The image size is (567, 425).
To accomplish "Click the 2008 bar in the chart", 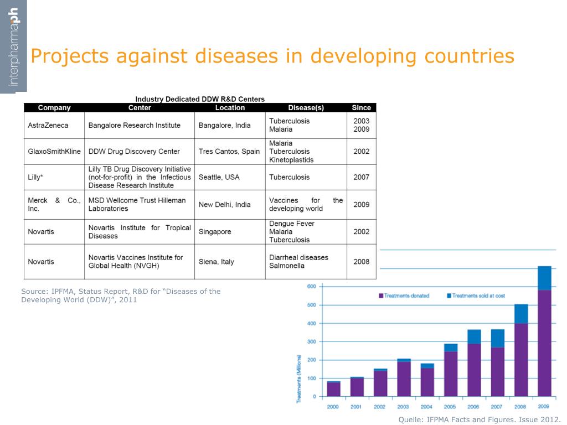I will click(521, 350).
